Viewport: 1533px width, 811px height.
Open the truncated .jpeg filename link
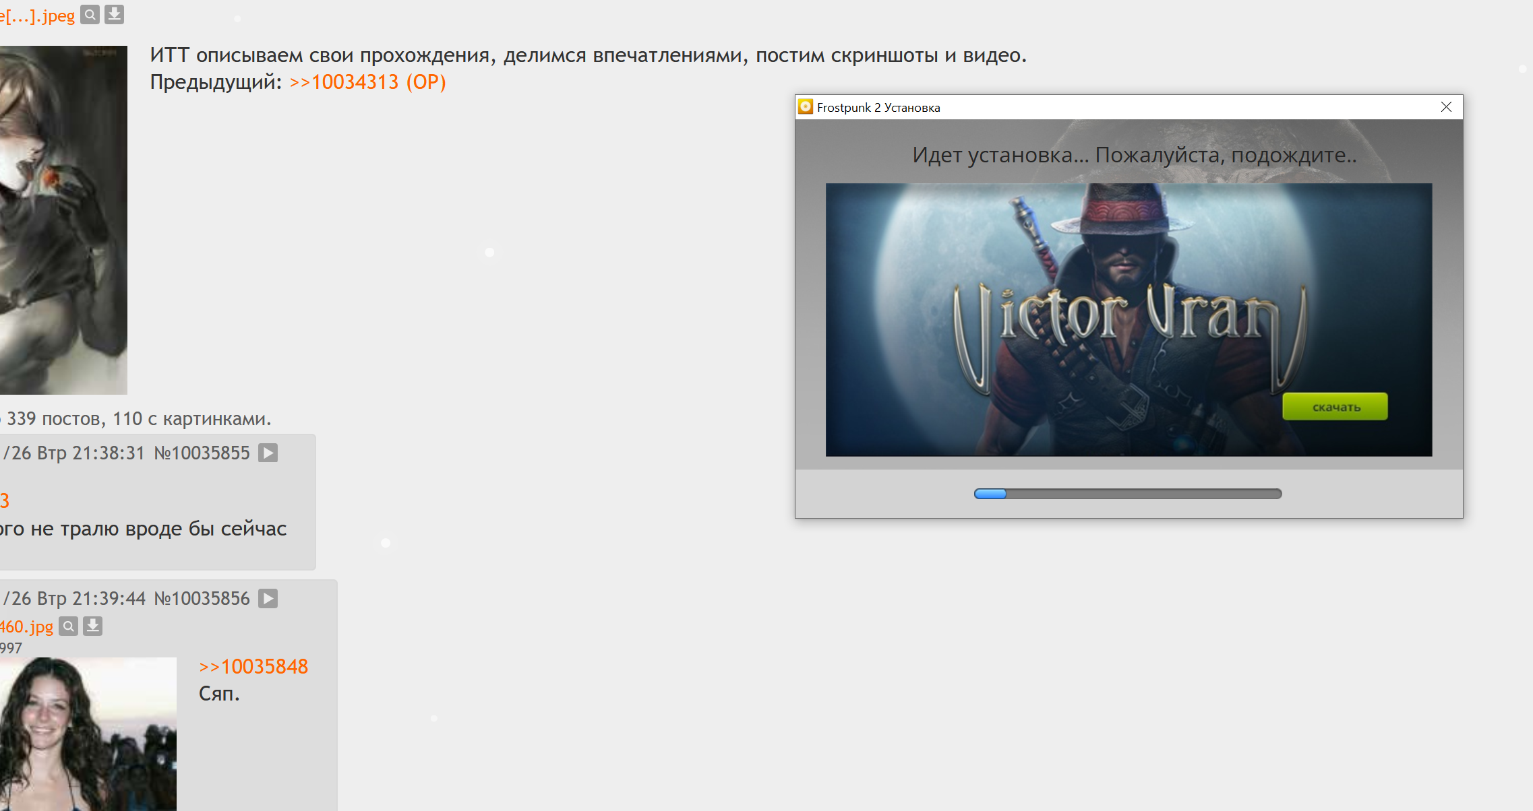click(38, 15)
